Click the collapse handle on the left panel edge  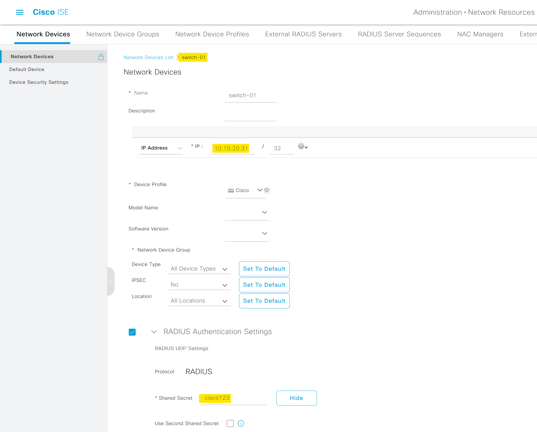click(x=111, y=281)
